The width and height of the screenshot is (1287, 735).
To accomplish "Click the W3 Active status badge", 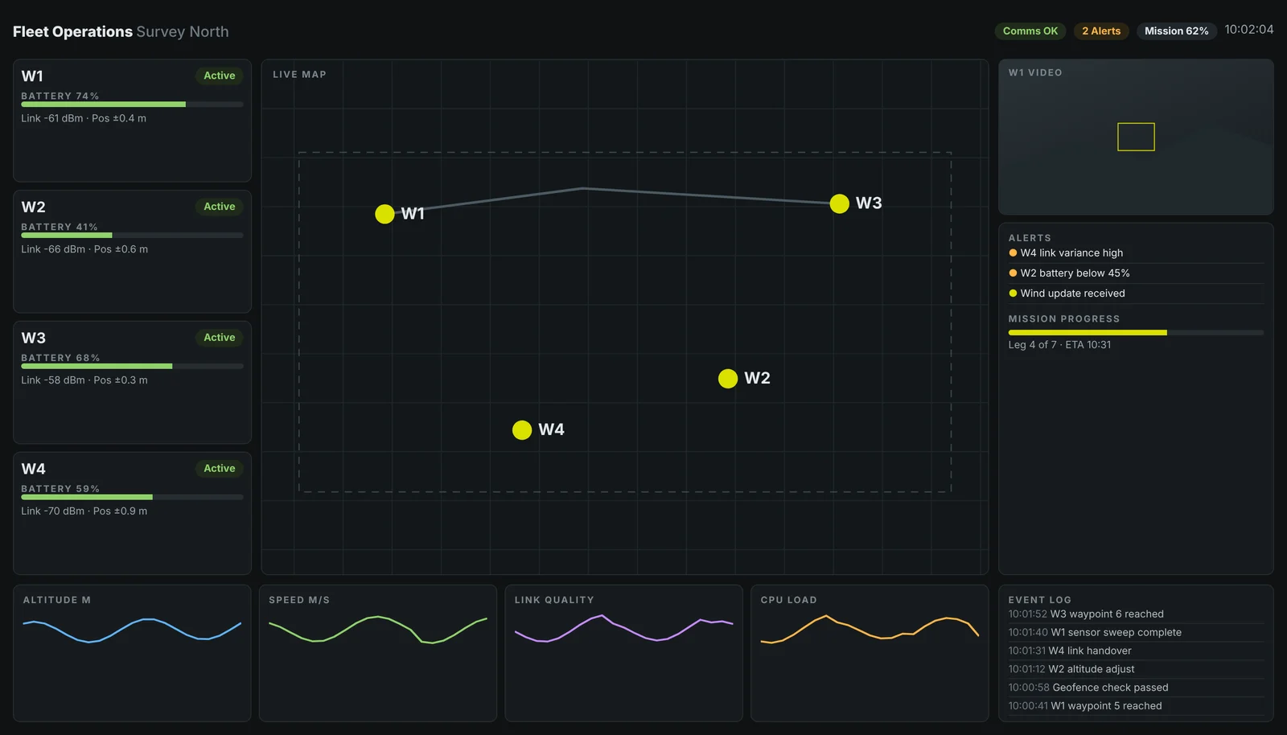I will [x=220, y=338].
